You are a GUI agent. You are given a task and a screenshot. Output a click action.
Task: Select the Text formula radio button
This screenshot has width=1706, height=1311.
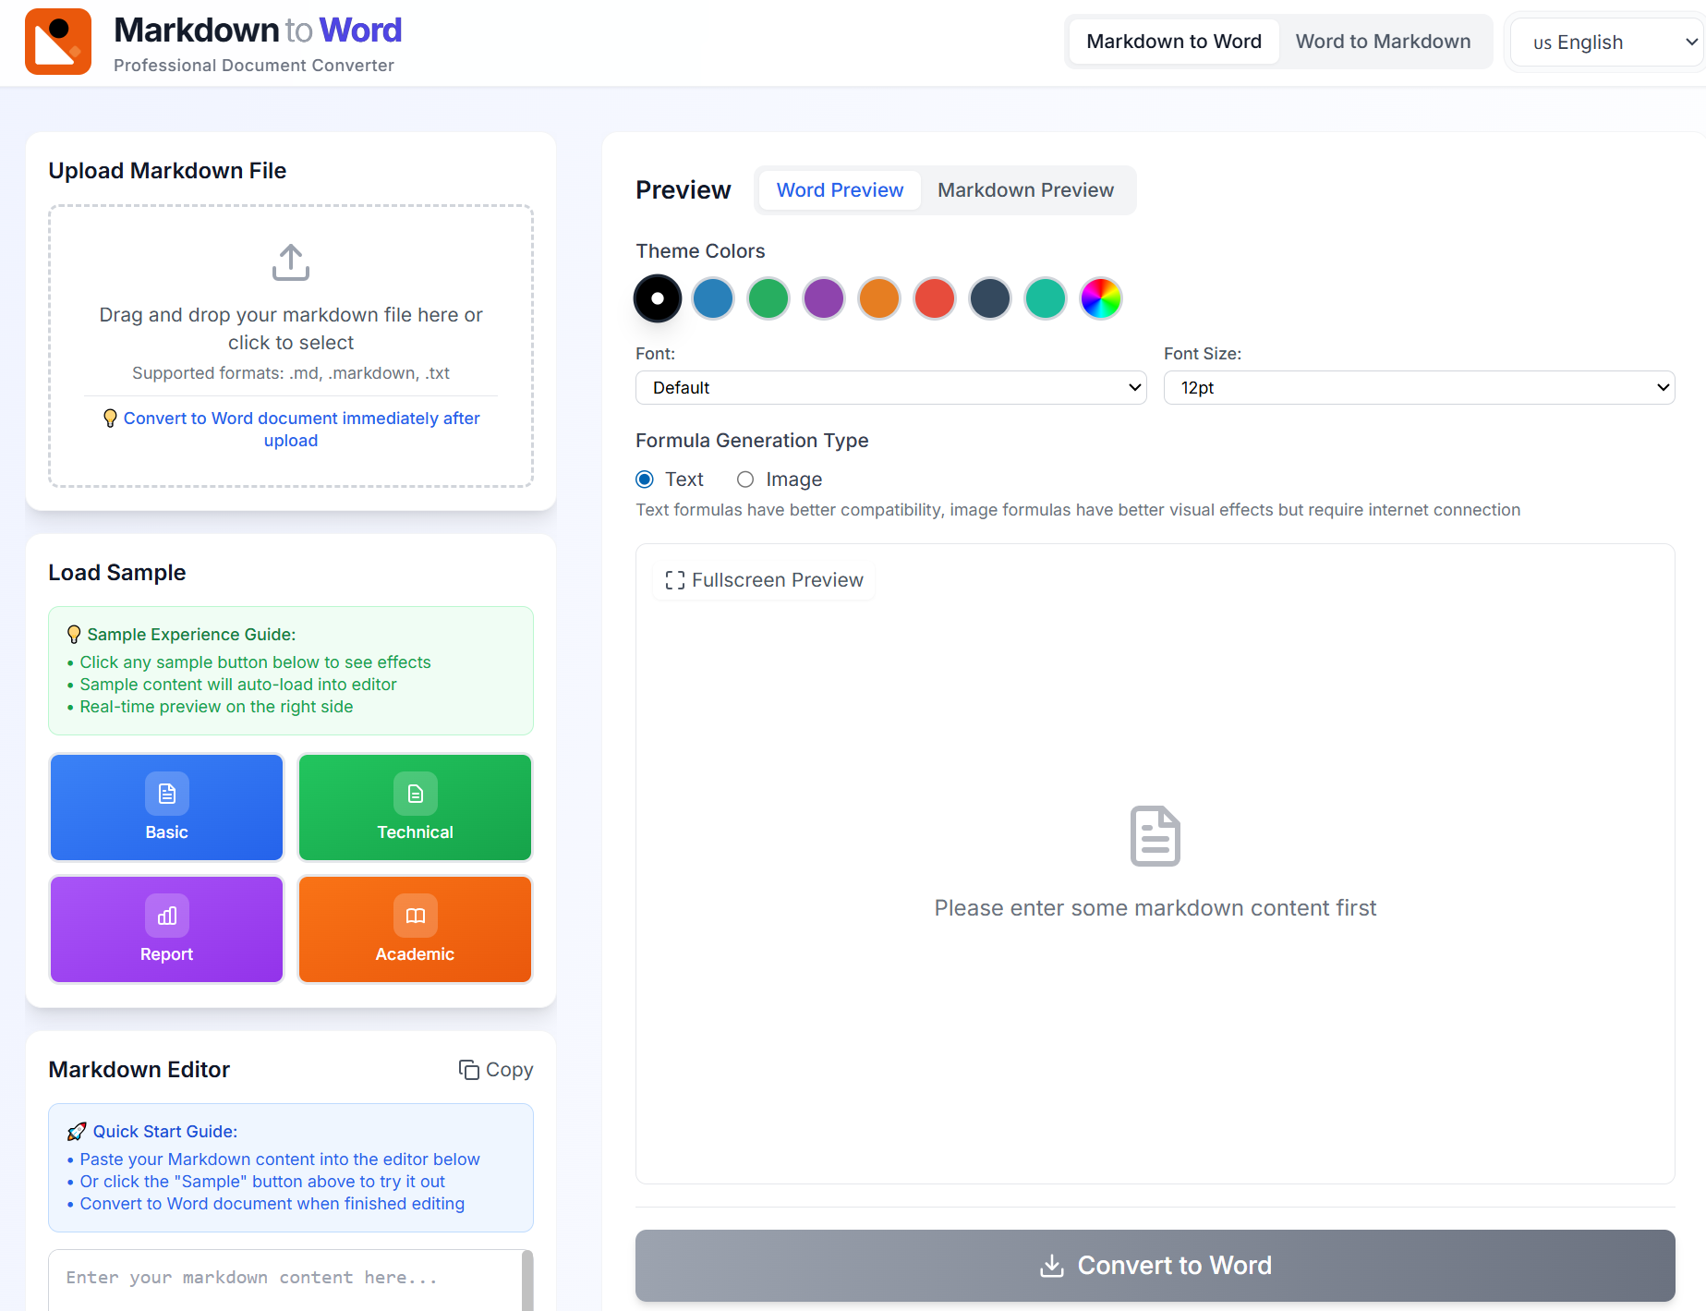[x=645, y=479]
